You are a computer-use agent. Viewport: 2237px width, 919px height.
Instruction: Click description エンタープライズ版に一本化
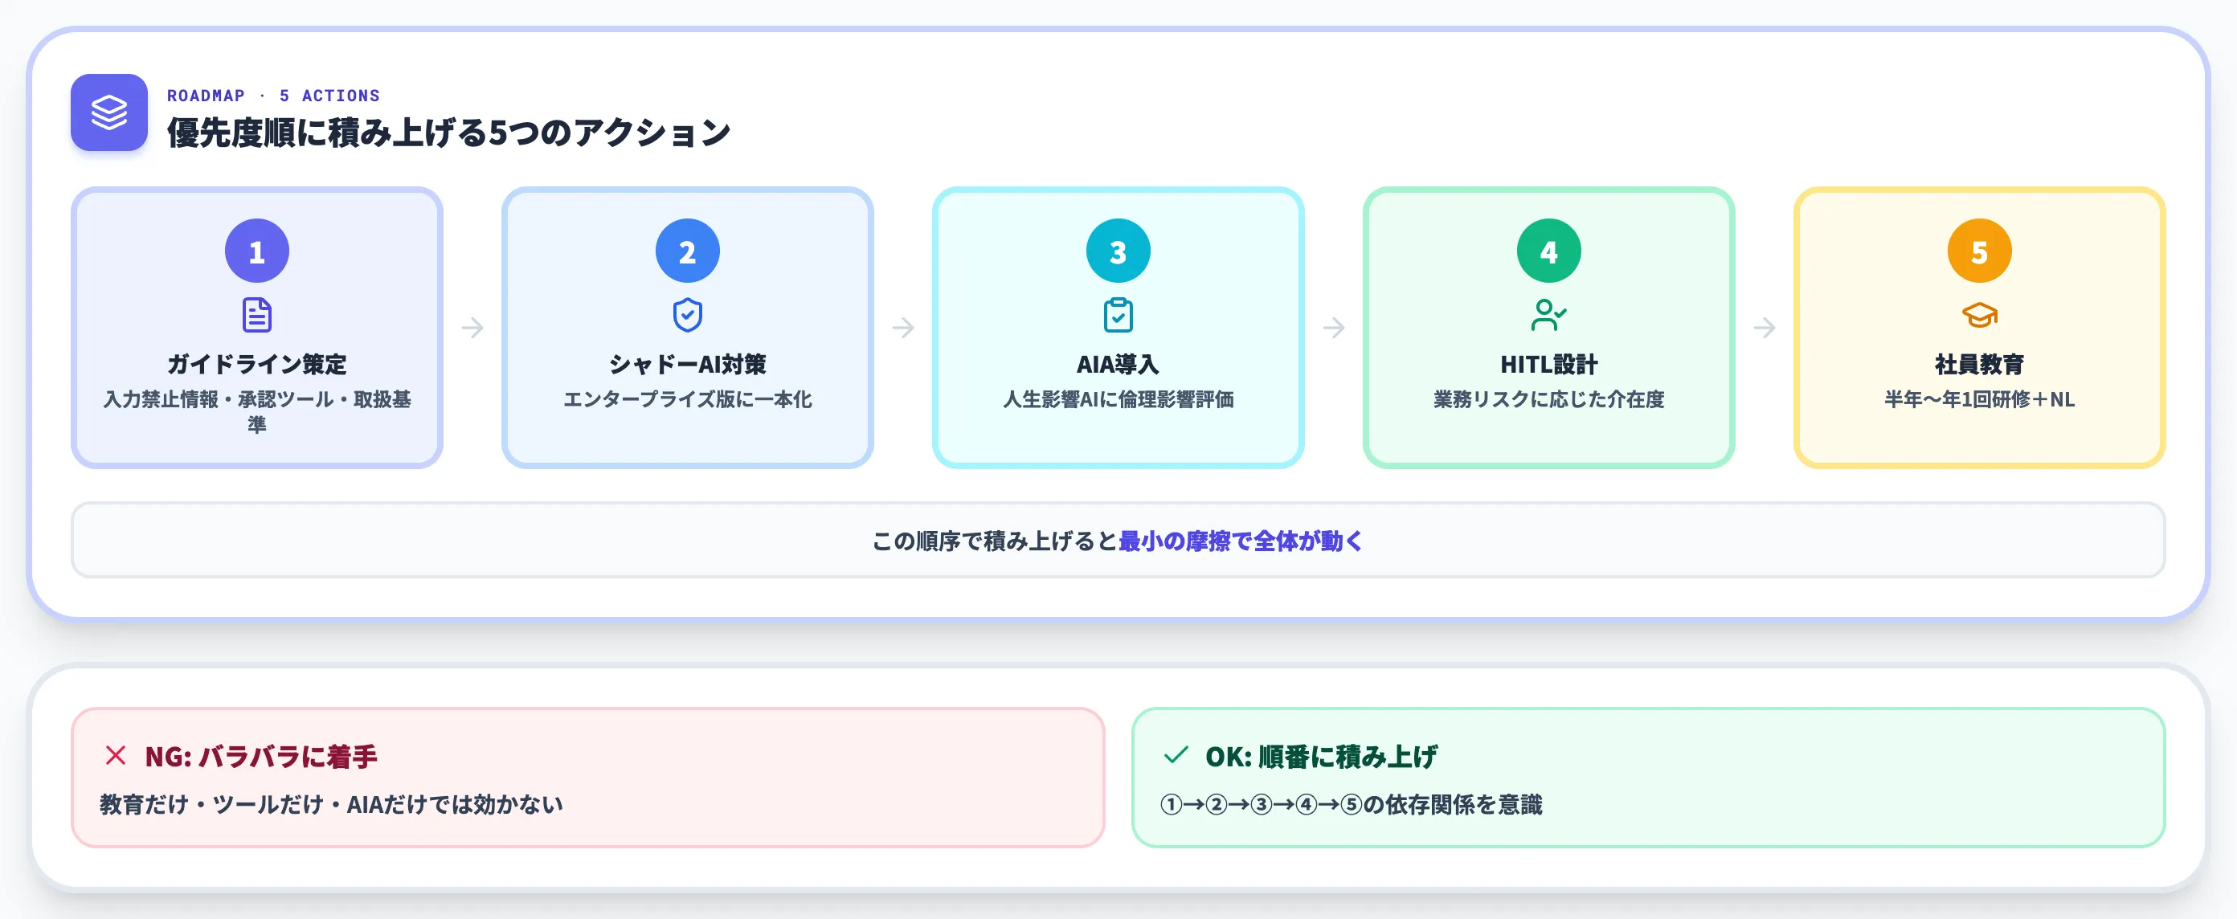688,399
